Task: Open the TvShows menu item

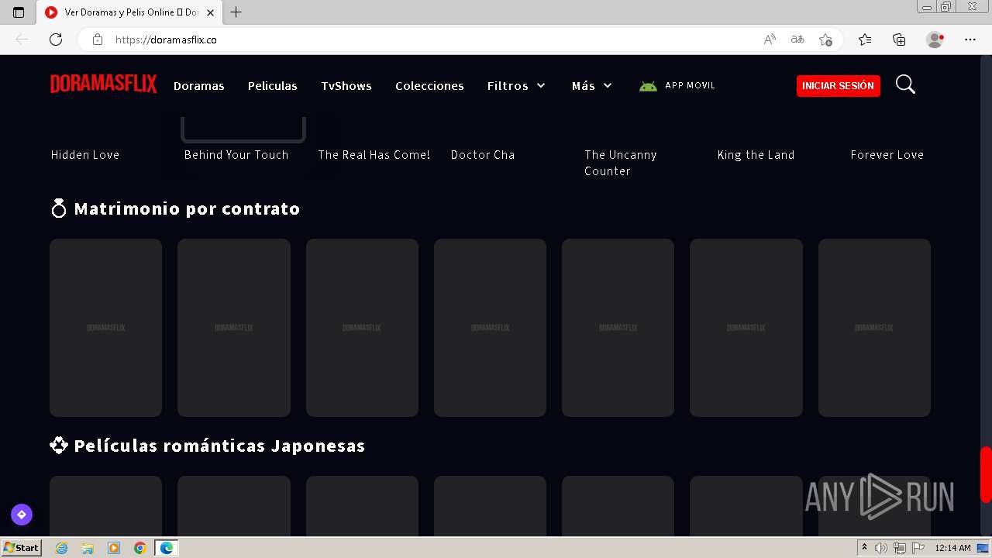Action: click(346, 86)
